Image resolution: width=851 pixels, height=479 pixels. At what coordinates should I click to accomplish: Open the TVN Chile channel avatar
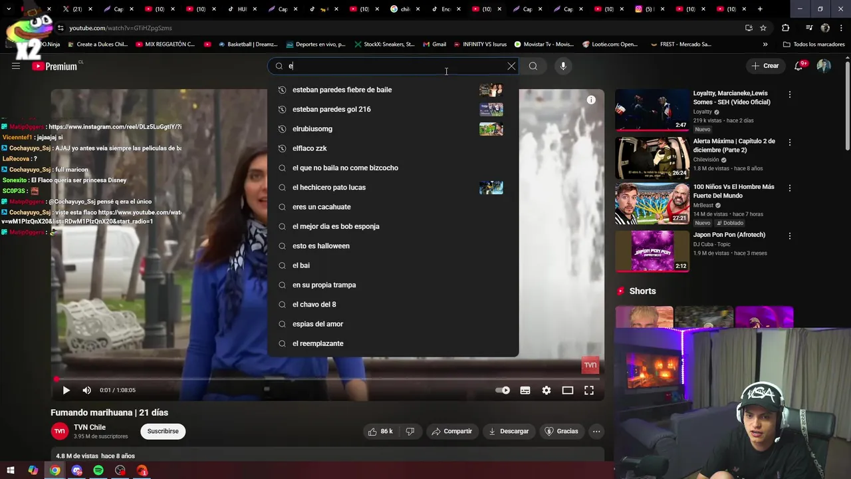(60, 431)
